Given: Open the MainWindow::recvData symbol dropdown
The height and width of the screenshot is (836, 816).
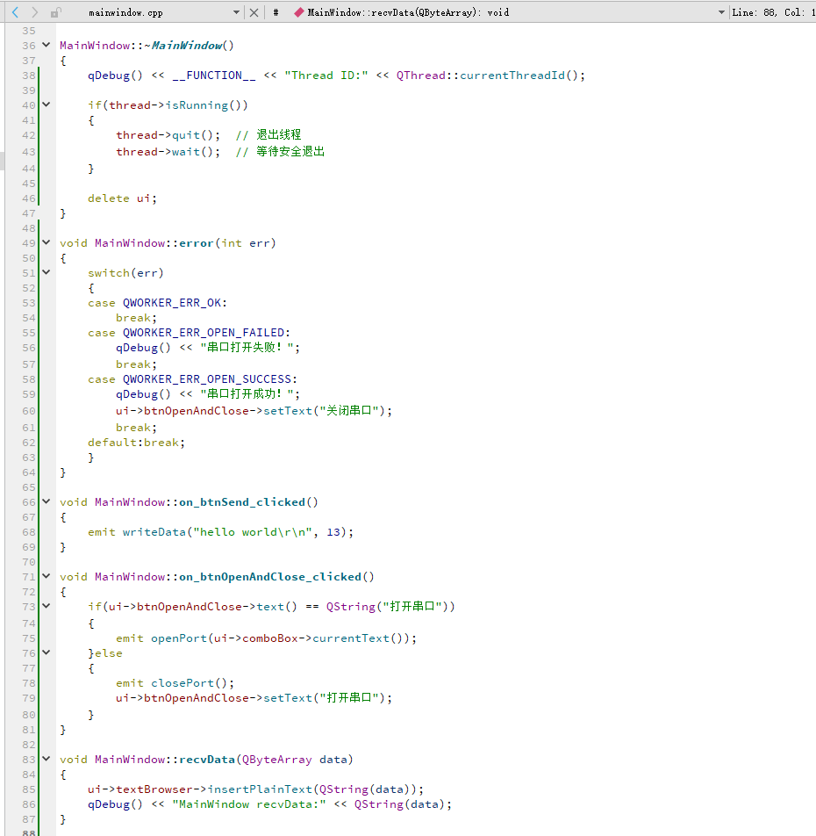Looking at the screenshot, I should pos(721,12).
